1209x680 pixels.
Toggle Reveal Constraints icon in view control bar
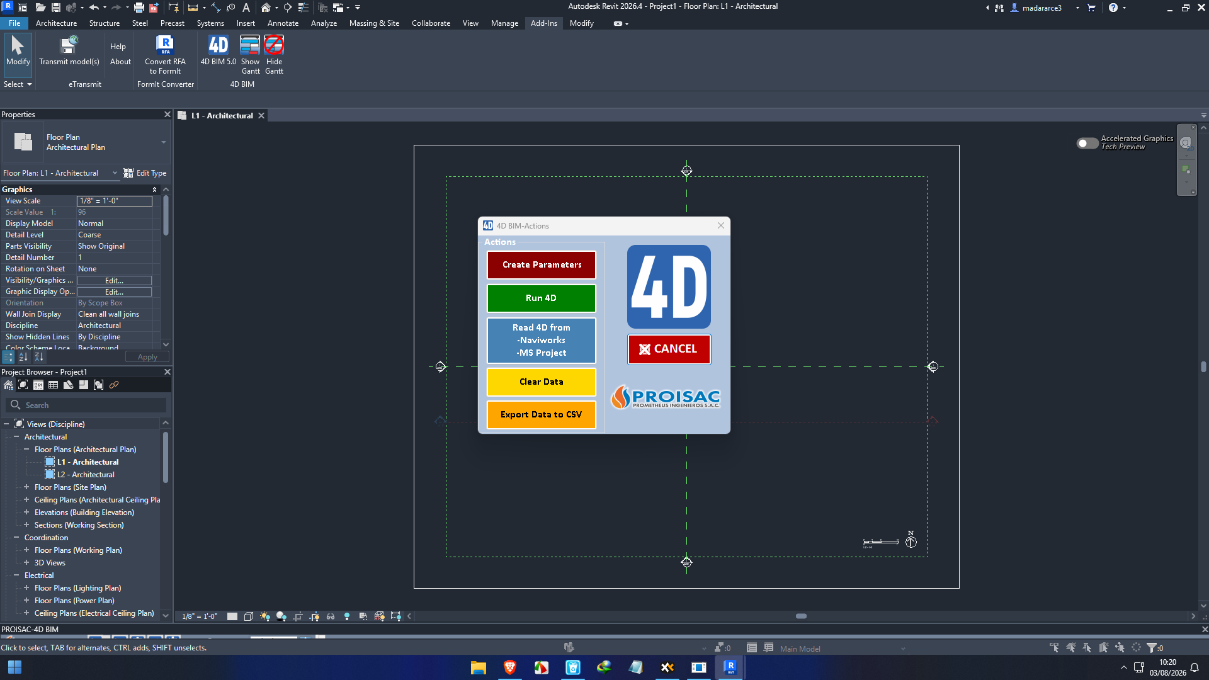pos(395,616)
